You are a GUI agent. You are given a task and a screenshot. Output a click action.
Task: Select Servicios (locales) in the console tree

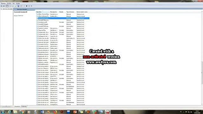click(x=8, y=9)
